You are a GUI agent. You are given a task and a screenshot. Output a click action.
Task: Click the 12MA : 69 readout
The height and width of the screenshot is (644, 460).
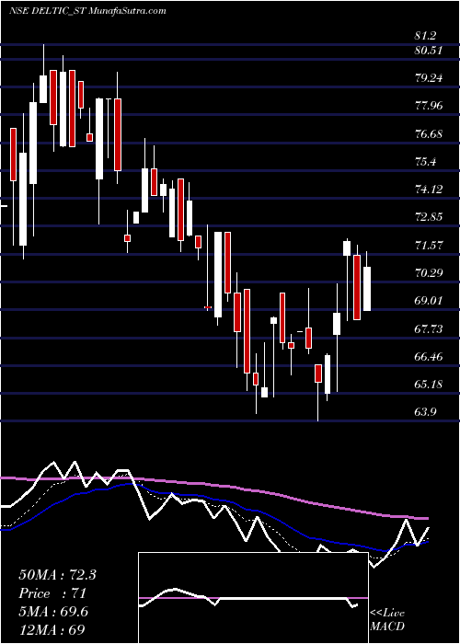pos(52,629)
